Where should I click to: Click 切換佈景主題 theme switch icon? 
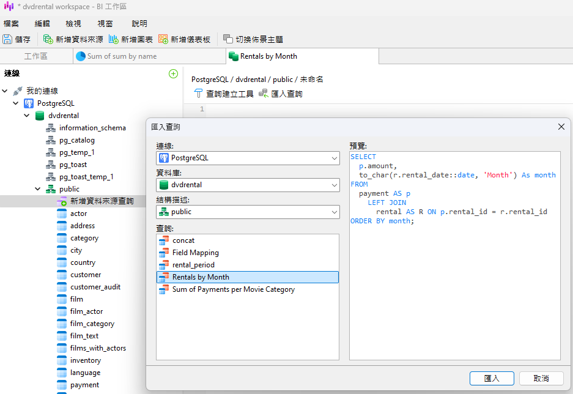pyautogui.click(x=228, y=39)
